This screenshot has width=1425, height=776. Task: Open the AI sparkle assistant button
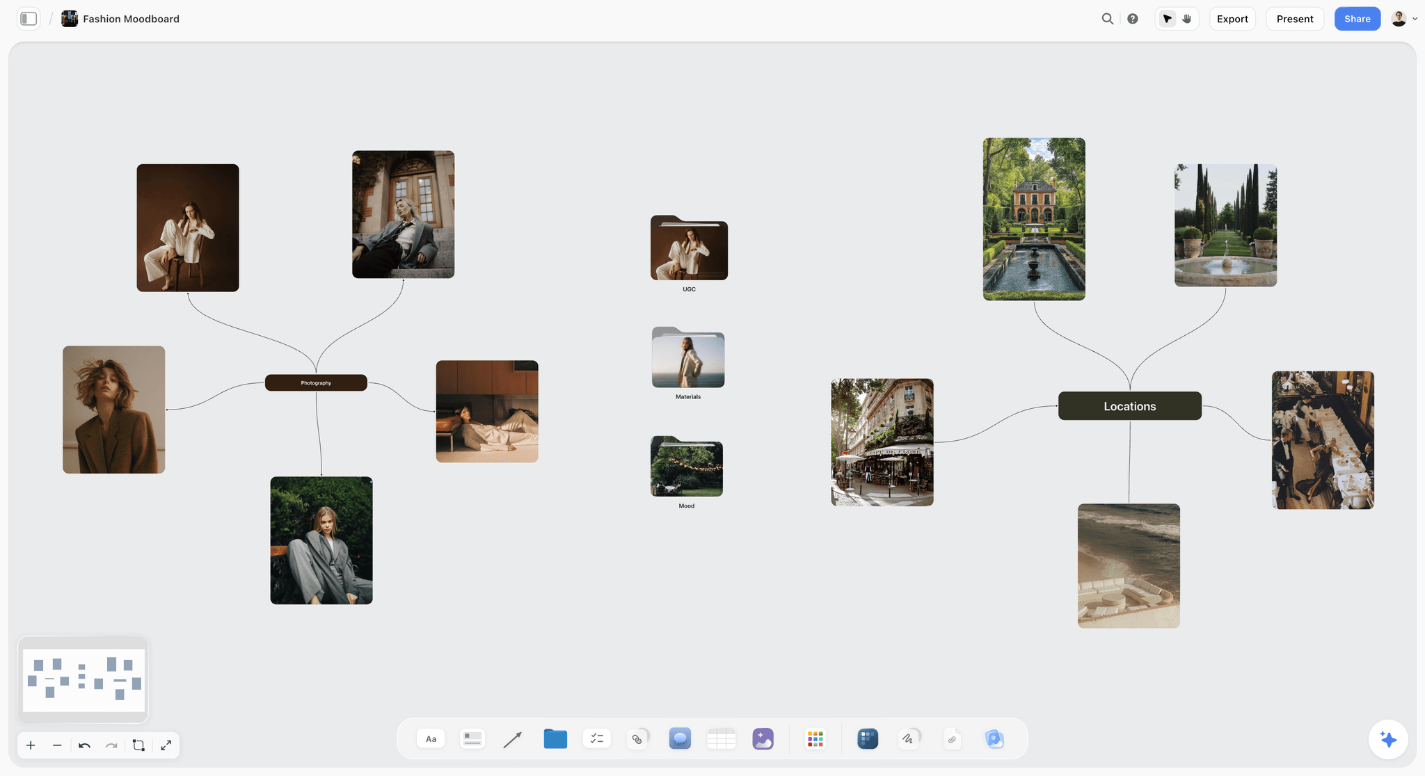pyautogui.click(x=1388, y=739)
